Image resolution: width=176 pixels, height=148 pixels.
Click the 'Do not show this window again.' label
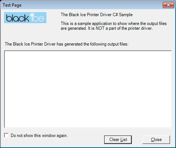39,136
